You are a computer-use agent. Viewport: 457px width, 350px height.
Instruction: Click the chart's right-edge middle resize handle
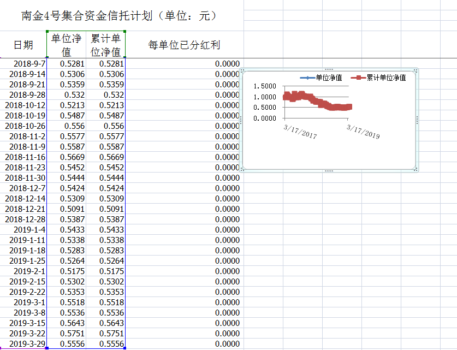pos(417,120)
